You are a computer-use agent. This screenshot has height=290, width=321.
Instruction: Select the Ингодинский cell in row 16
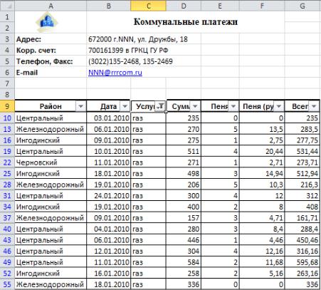click(x=51, y=140)
